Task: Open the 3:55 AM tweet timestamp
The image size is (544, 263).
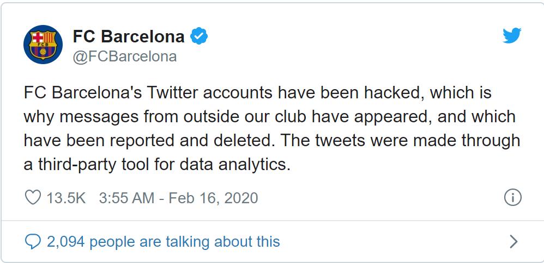Action: pyautogui.click(x=126, y=198)
